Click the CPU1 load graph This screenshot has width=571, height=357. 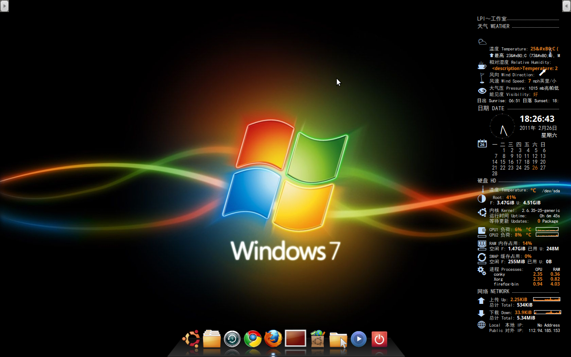click(547, 229)
